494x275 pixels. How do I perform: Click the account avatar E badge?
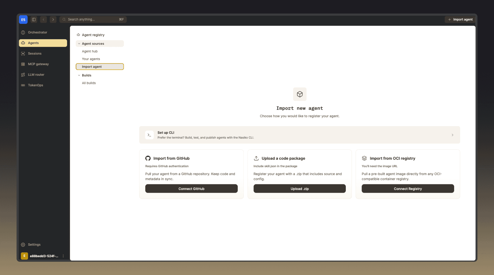[24, 256]
